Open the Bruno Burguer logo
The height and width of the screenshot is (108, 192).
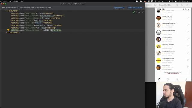159,67
